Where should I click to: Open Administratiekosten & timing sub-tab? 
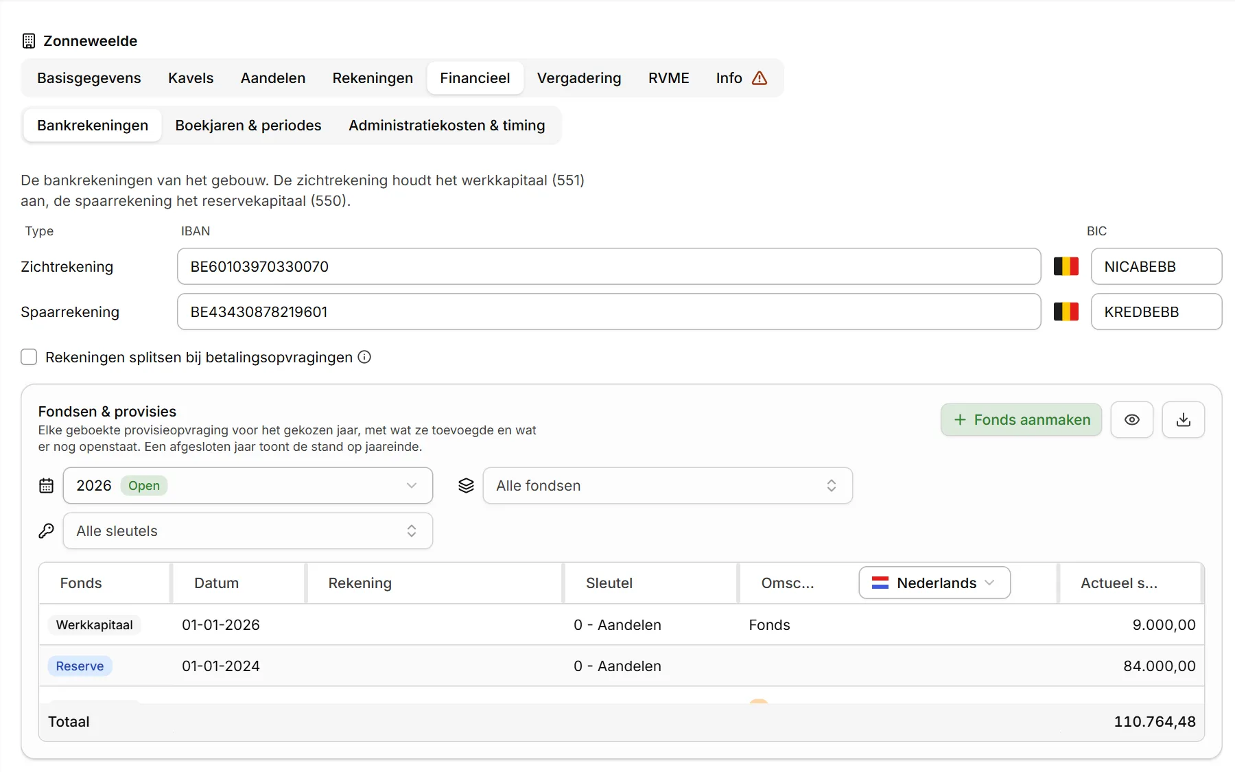point(447,126)
